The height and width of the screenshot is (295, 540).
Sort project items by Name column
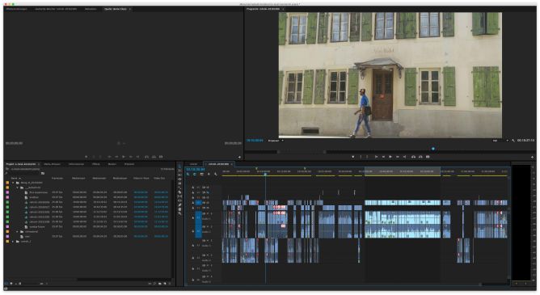pos(14,179)
